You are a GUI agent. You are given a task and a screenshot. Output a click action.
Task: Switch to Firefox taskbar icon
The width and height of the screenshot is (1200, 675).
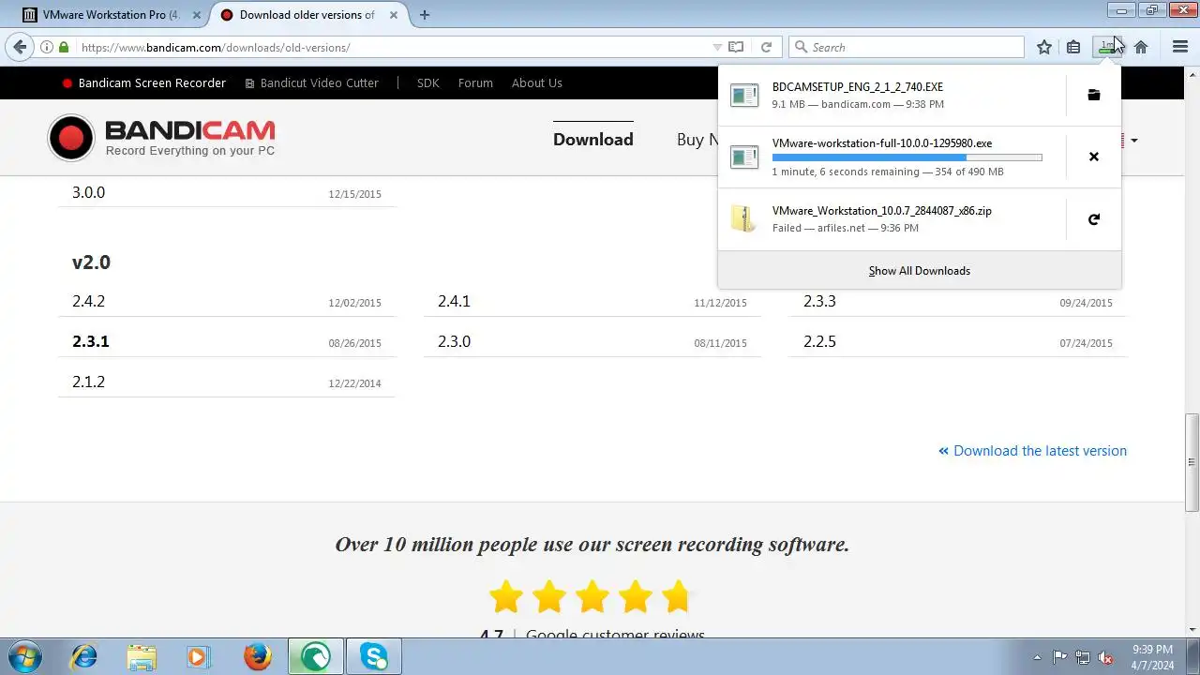pyautogui.click(x=258, y=656)
